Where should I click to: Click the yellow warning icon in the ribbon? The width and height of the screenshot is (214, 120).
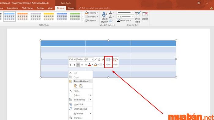pos(211,8)
